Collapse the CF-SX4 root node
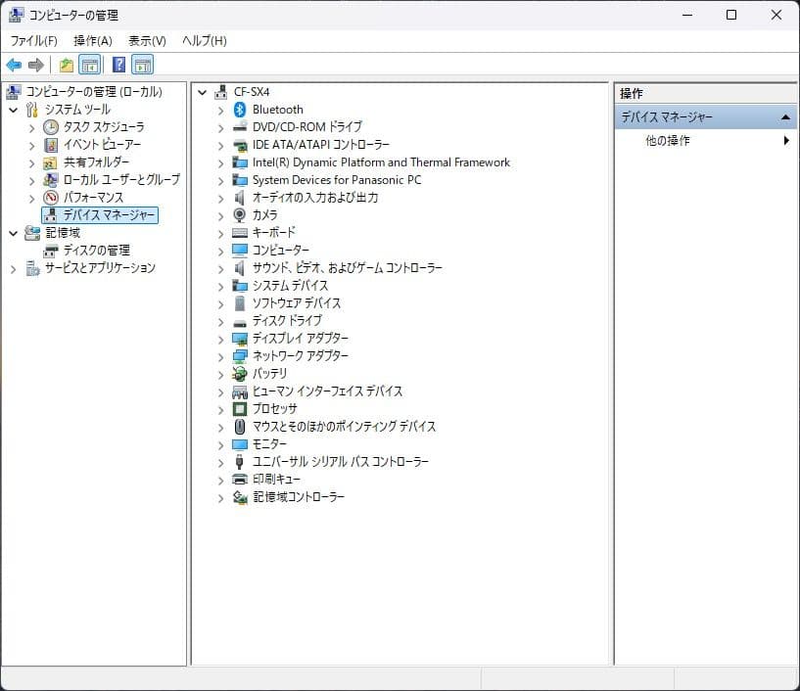The width and height of the screenshot is (800, 691). [x=202, y=92]
